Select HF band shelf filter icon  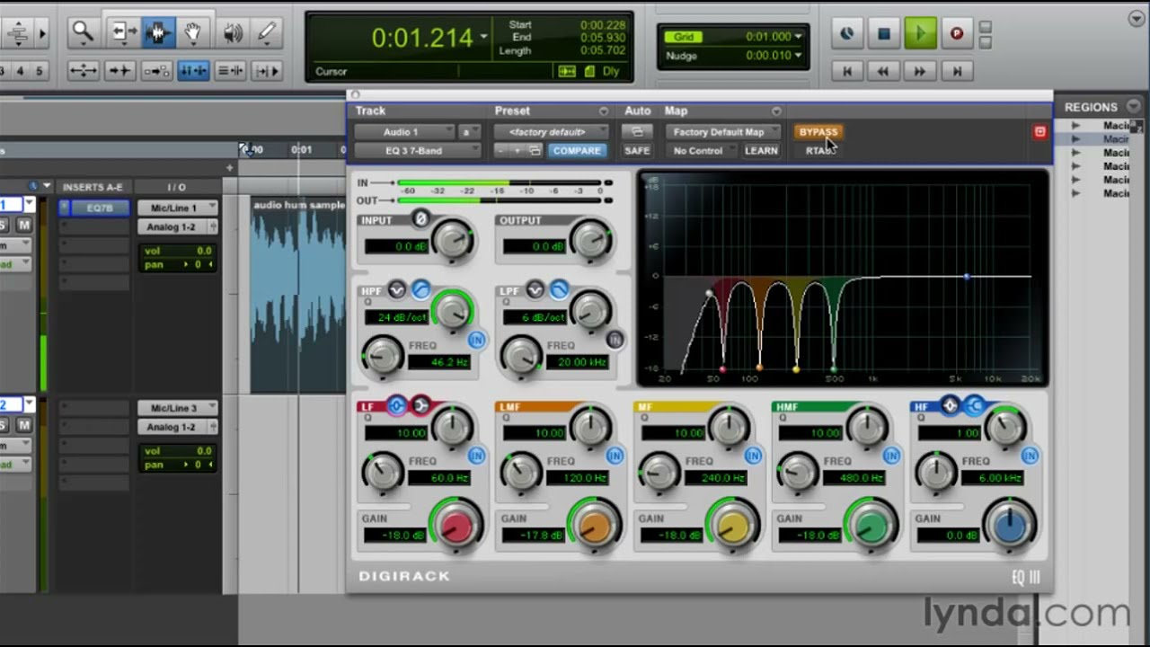click(974, 406)
